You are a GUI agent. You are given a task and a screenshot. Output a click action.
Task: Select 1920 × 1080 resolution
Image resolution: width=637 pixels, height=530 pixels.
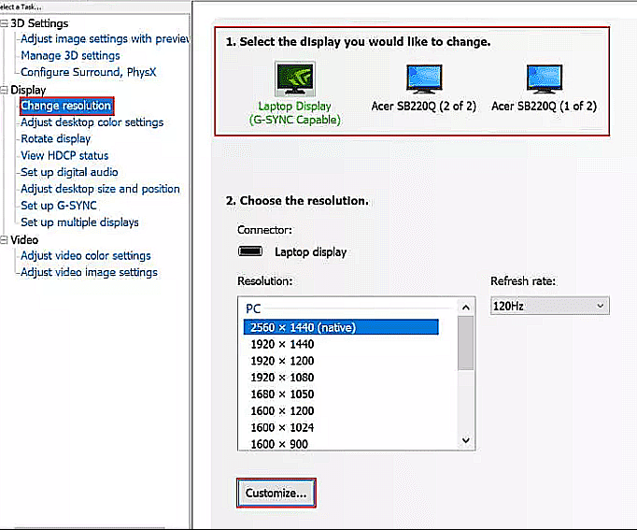282,378
